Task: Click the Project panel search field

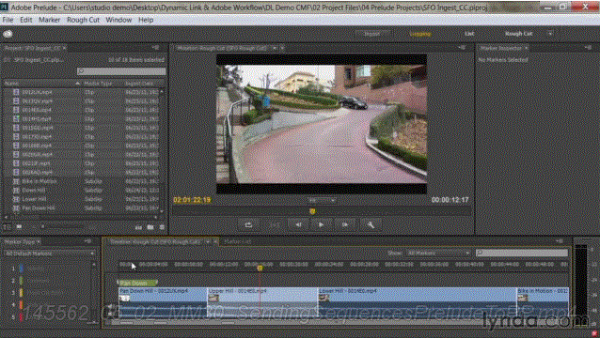Action: tap(121, 71)
